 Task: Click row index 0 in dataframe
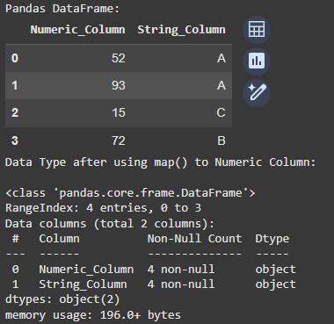point(15,58)
